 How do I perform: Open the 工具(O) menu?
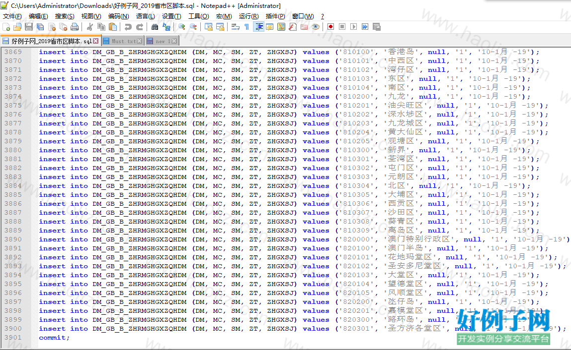(x=198, y=16)
